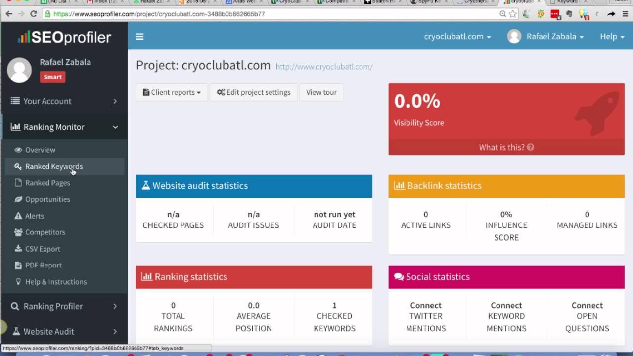
Task: Open the Help dropdown menu
Action: pos(612,36)
